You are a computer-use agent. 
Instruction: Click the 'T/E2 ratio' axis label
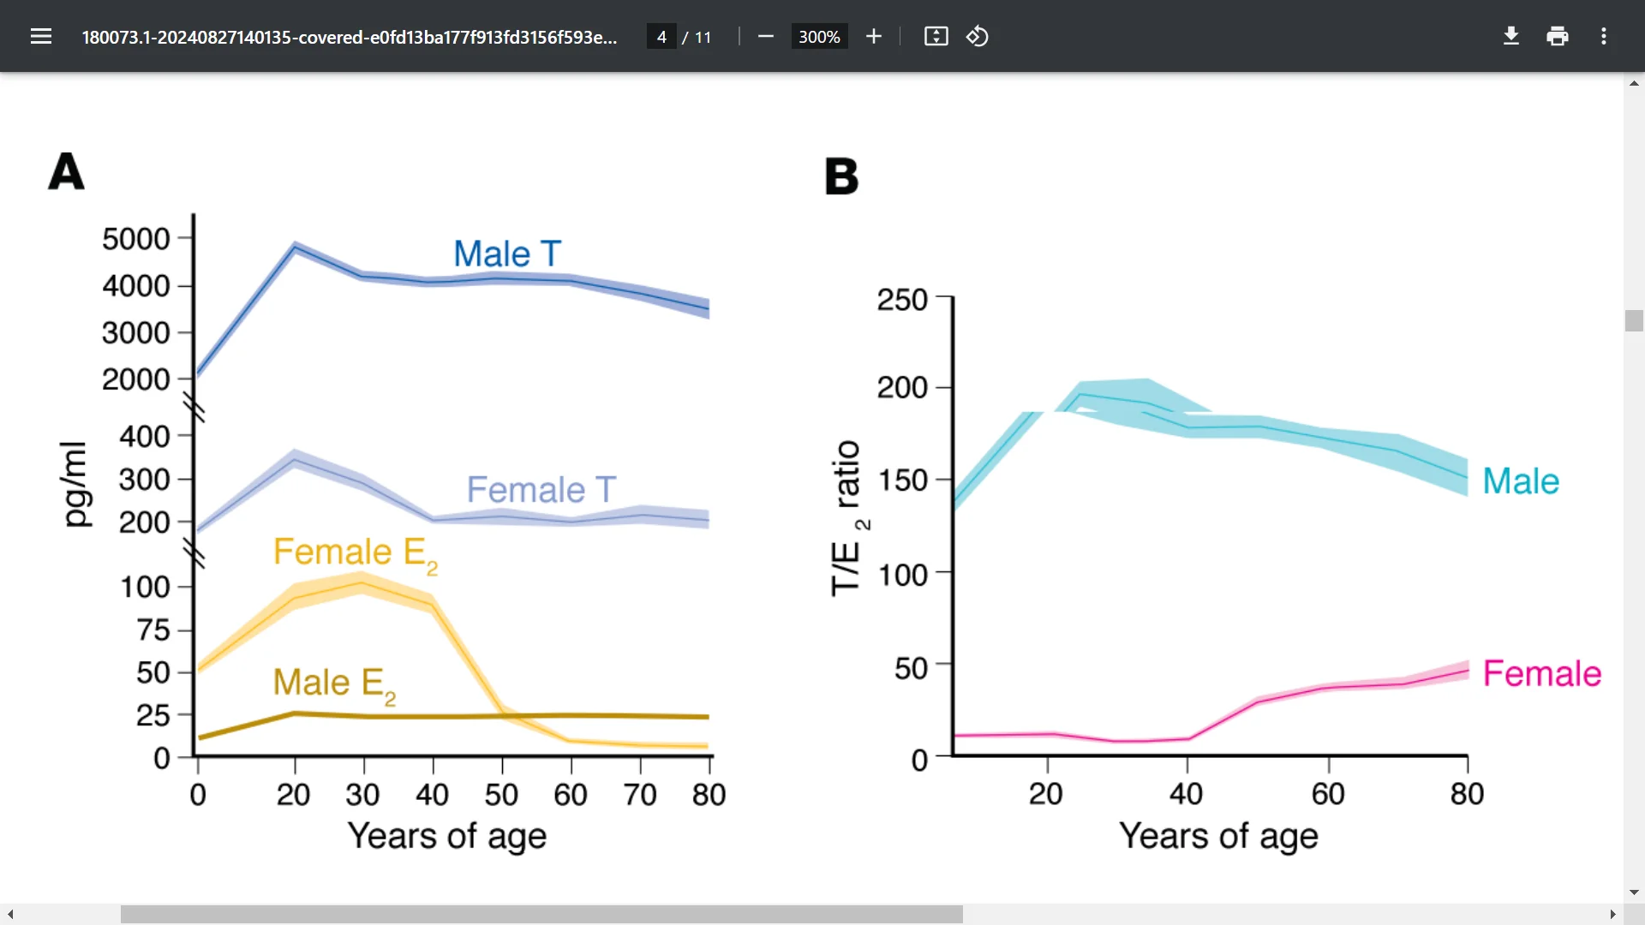point(849,518)
